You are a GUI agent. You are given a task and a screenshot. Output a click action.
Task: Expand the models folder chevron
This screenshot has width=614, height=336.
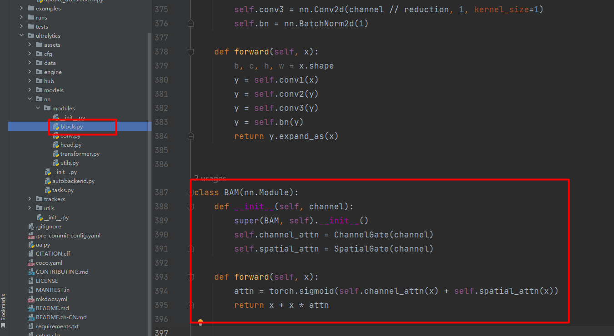[30, 90]
